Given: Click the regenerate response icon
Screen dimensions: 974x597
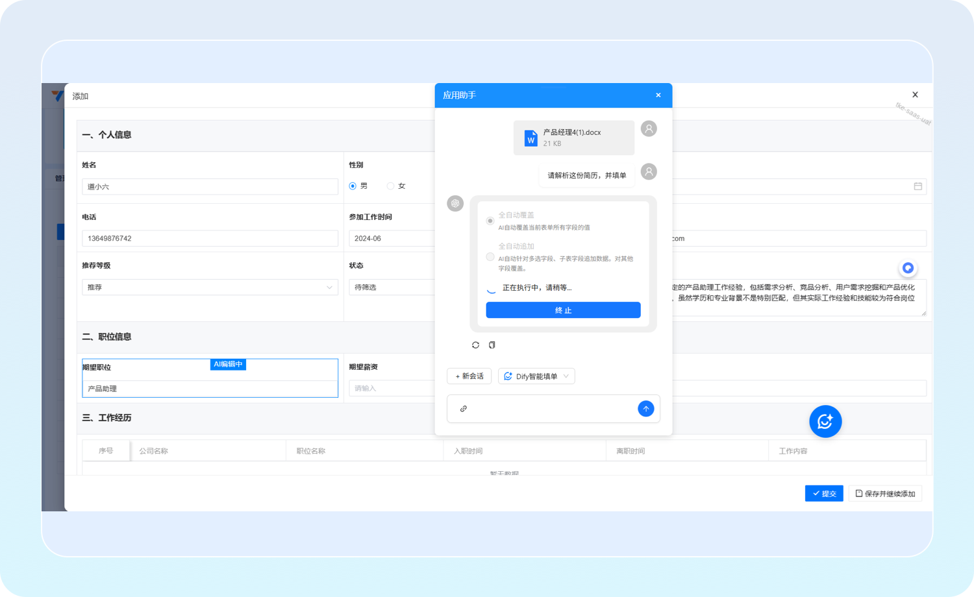Looking at the screenshot, I should point(475,345).
